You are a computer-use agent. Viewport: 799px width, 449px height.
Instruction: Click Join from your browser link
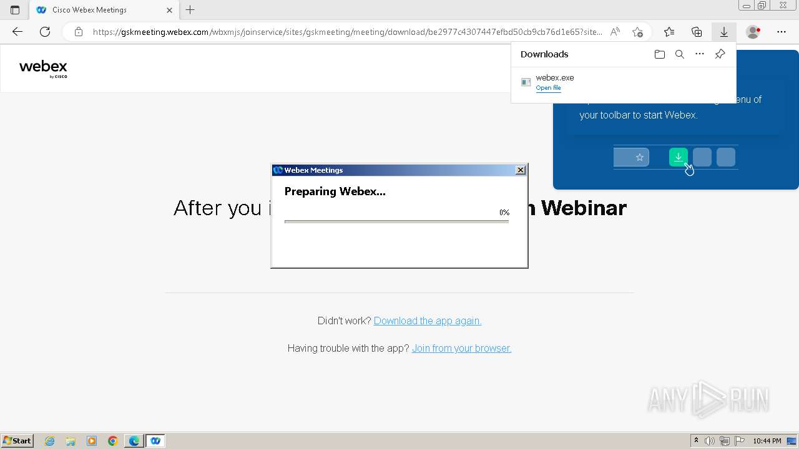coord(461,348)
